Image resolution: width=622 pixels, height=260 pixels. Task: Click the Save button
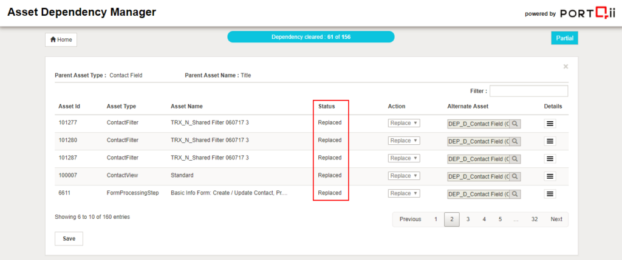tap(69, 239)
